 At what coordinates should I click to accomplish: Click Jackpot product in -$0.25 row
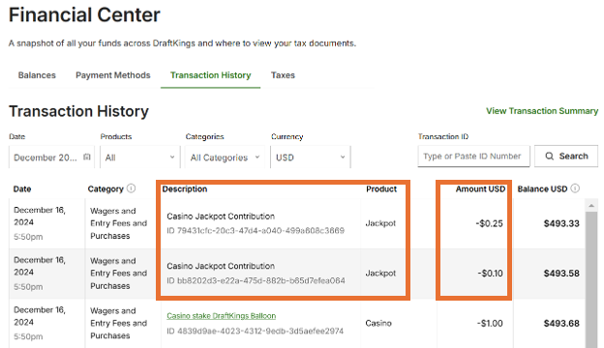(x=380, y=223)
